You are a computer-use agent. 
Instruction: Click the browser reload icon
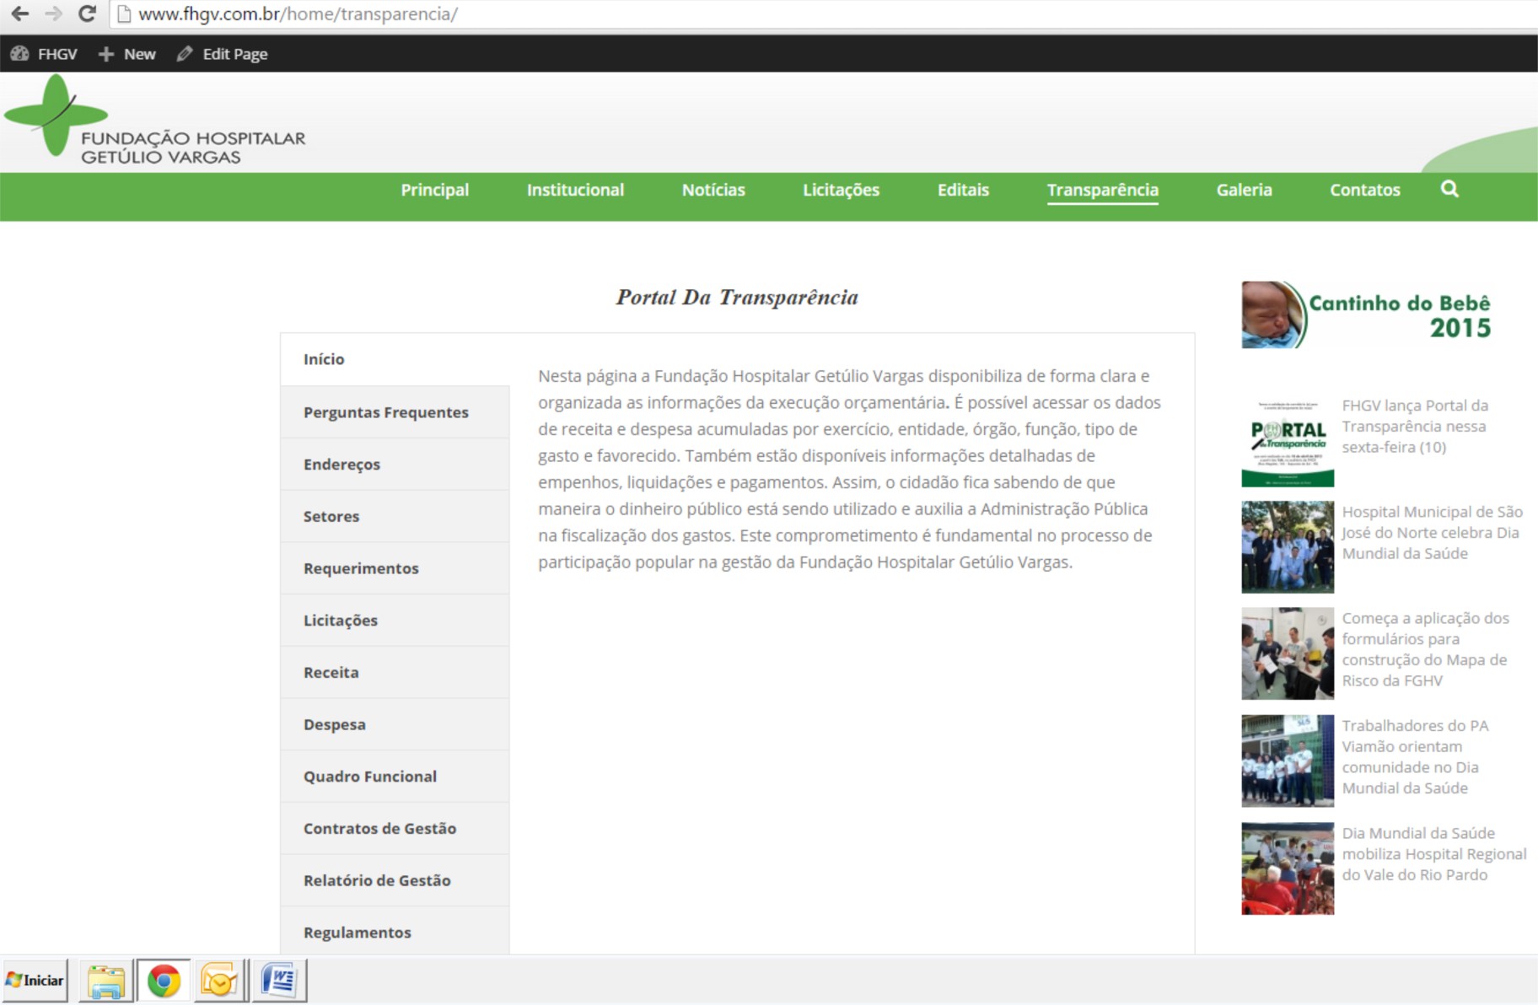(87, 13)
